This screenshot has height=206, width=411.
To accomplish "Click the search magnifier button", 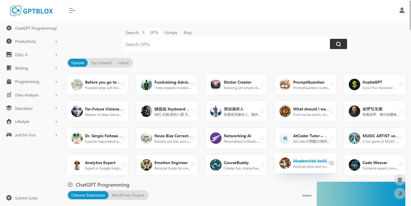I will point(339,44).
